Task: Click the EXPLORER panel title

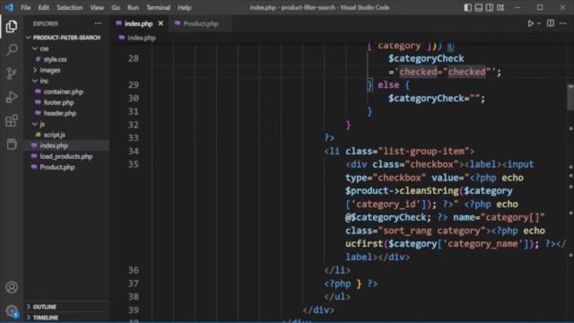Action: pyautogui.click(x=46, y=24)
